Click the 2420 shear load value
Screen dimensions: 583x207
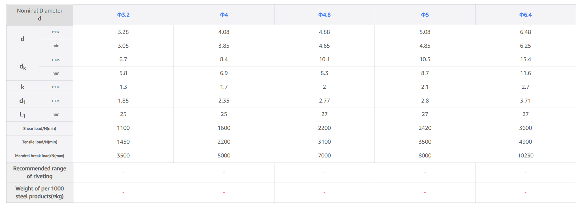click(425, 128)
